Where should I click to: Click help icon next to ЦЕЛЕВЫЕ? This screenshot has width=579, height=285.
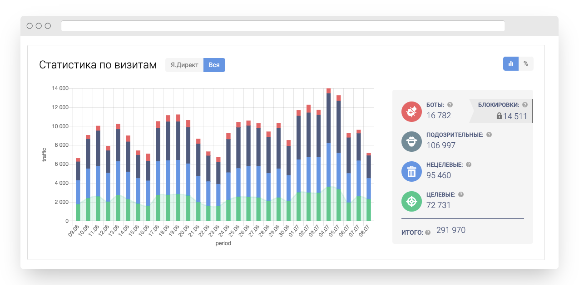[x=461, y=195]
